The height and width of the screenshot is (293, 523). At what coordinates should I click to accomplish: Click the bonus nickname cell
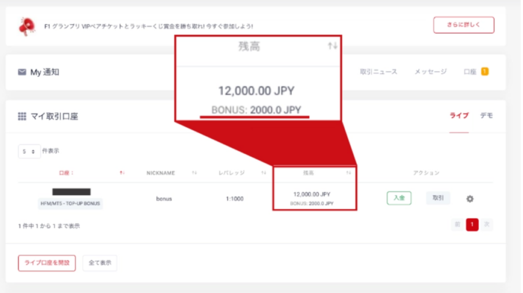click(164, 199)
